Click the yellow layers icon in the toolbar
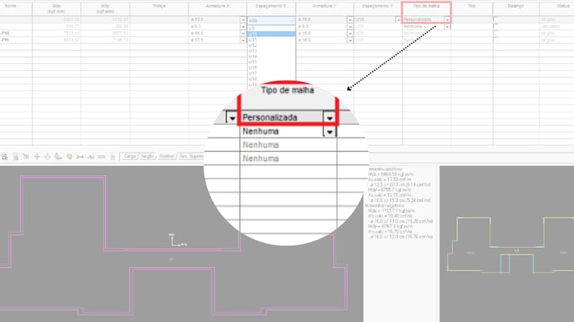The image size is (574, 322). coord(69,157)
